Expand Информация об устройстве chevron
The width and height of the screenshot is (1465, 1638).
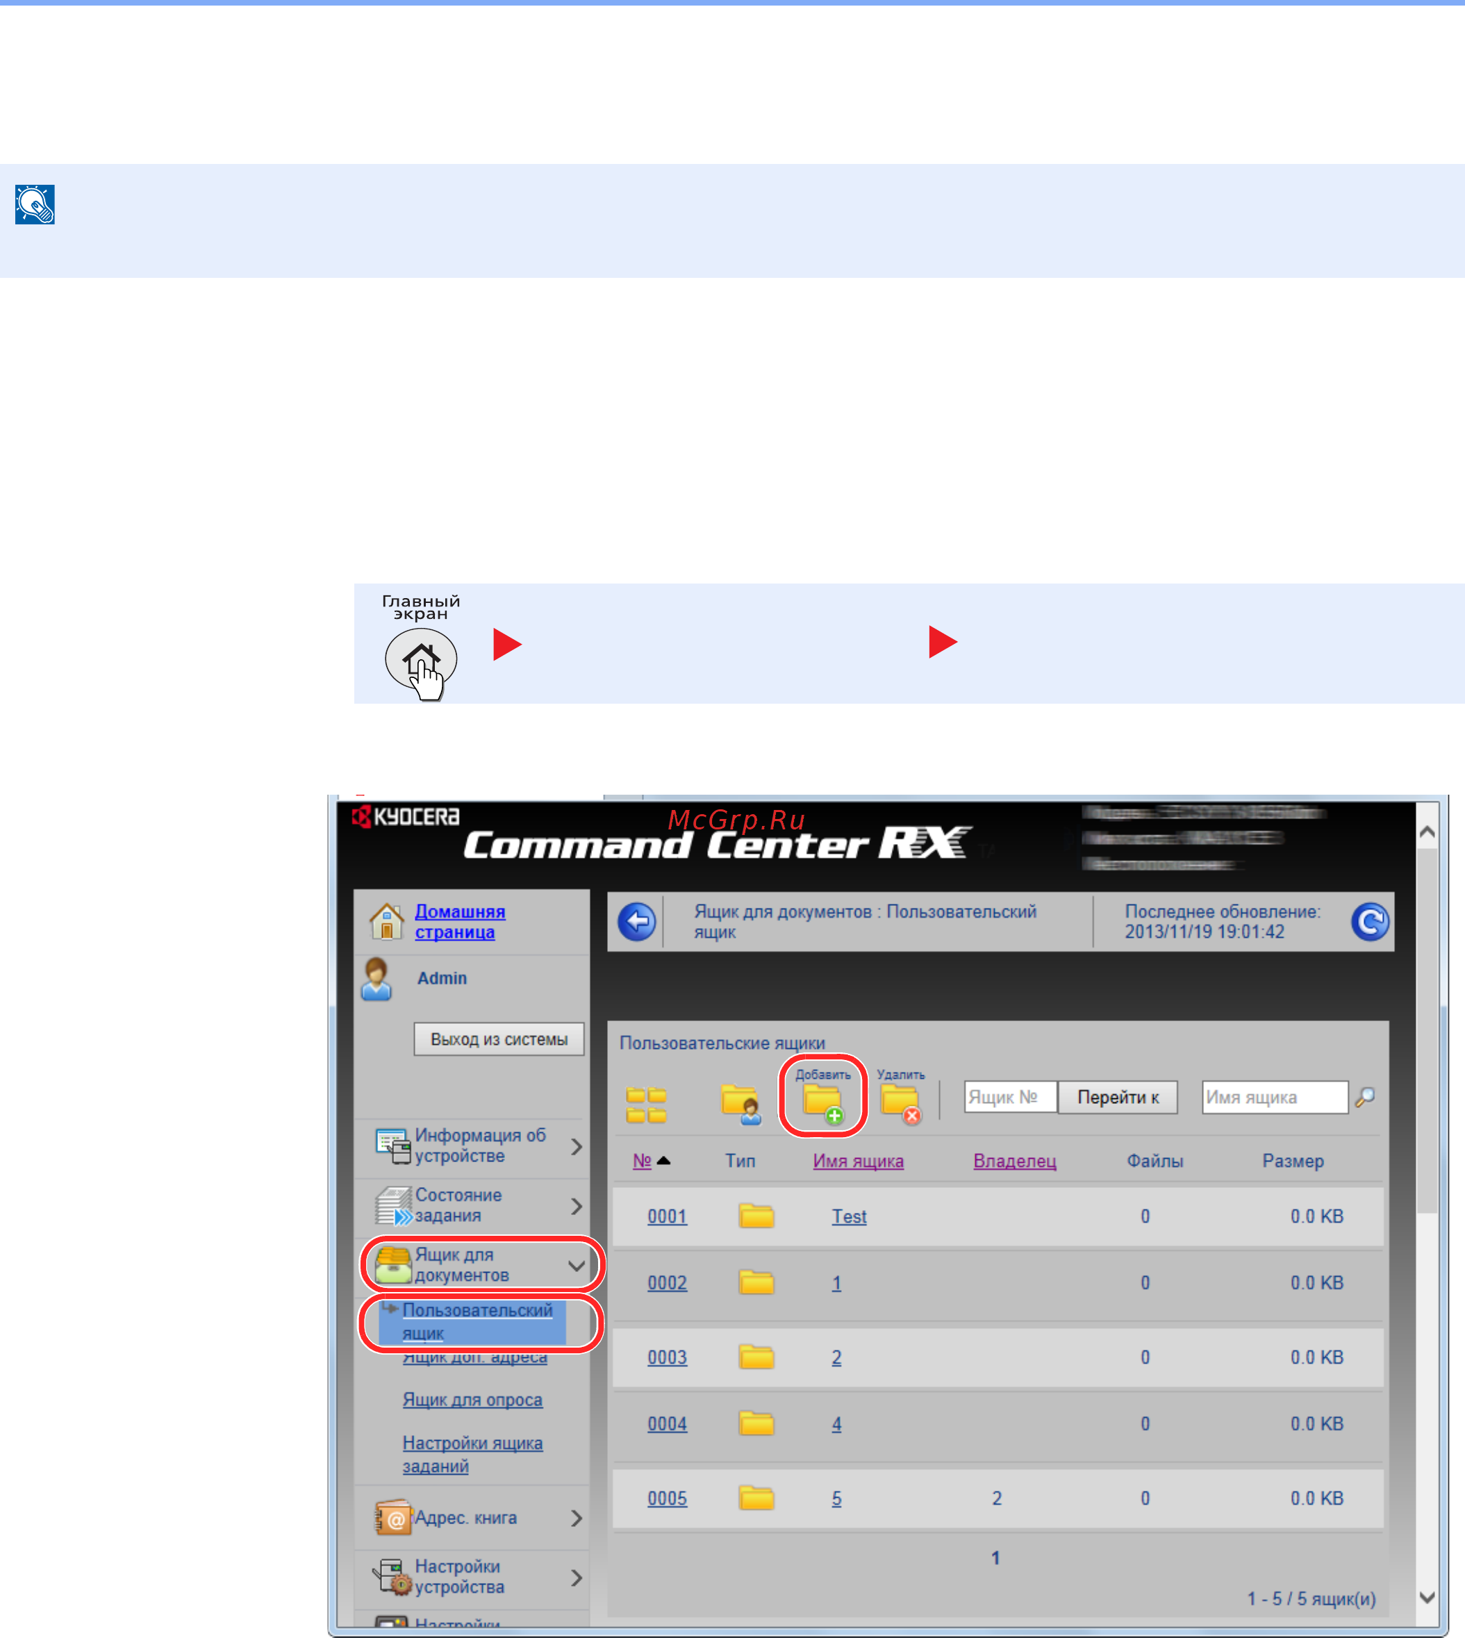[577, 1147]
